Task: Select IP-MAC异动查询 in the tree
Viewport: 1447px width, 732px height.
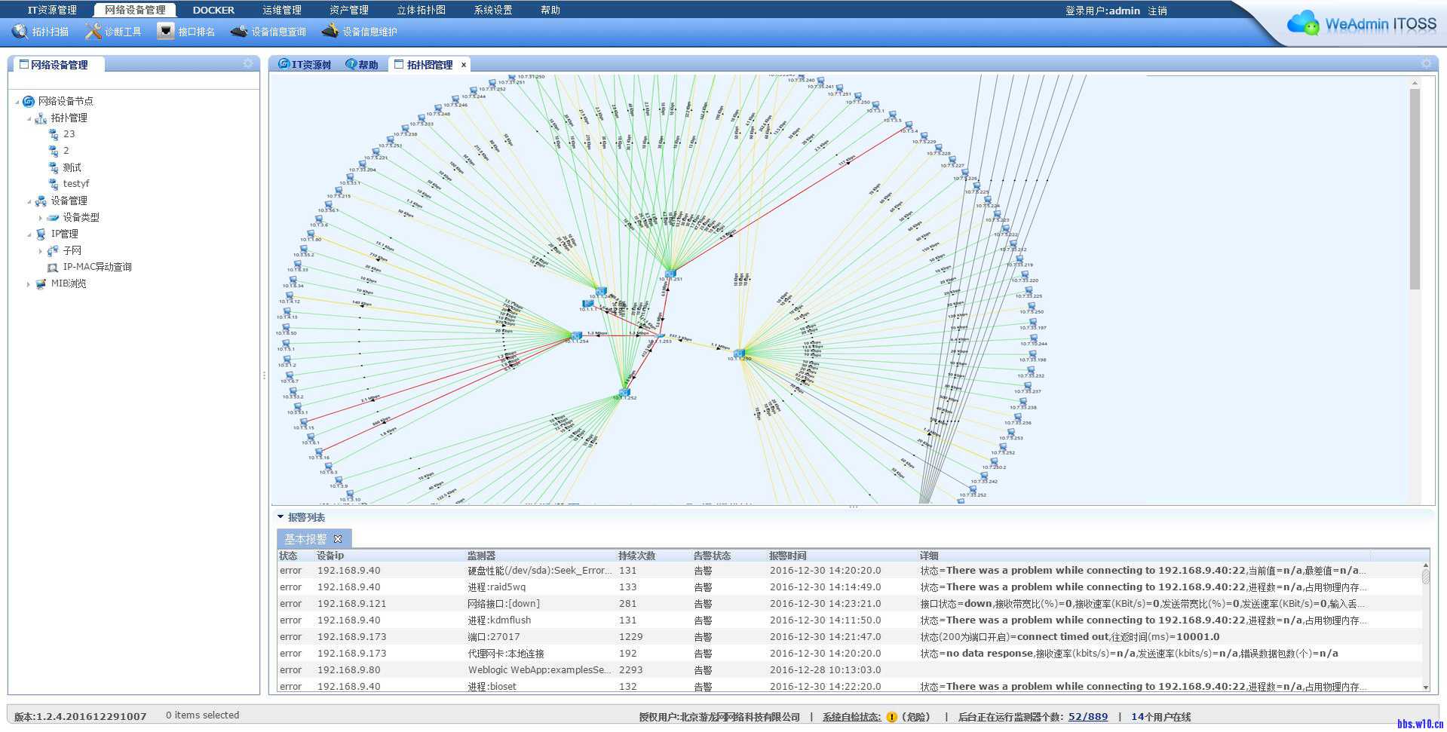Action: tap(97, 267)
